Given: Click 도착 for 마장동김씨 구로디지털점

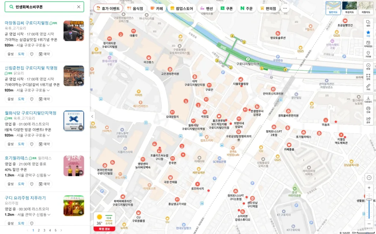Looking at the screenshot, I should click(21, 54).
